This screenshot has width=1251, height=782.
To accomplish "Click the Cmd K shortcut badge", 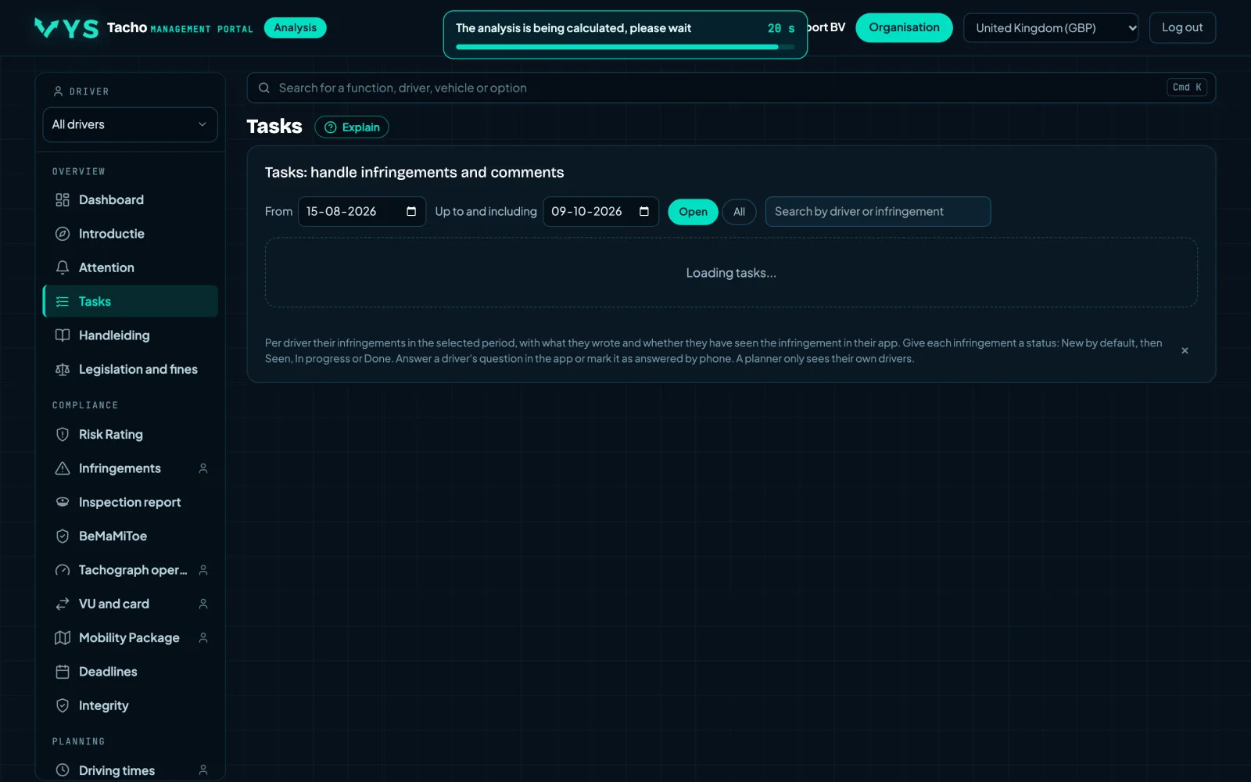I will 1187,88.
